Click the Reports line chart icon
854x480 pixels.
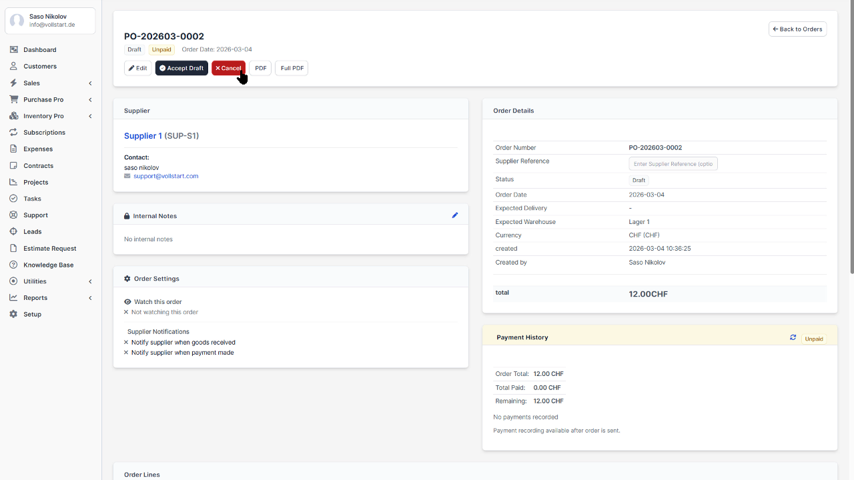pyautogui.click(x=13, y=298)
